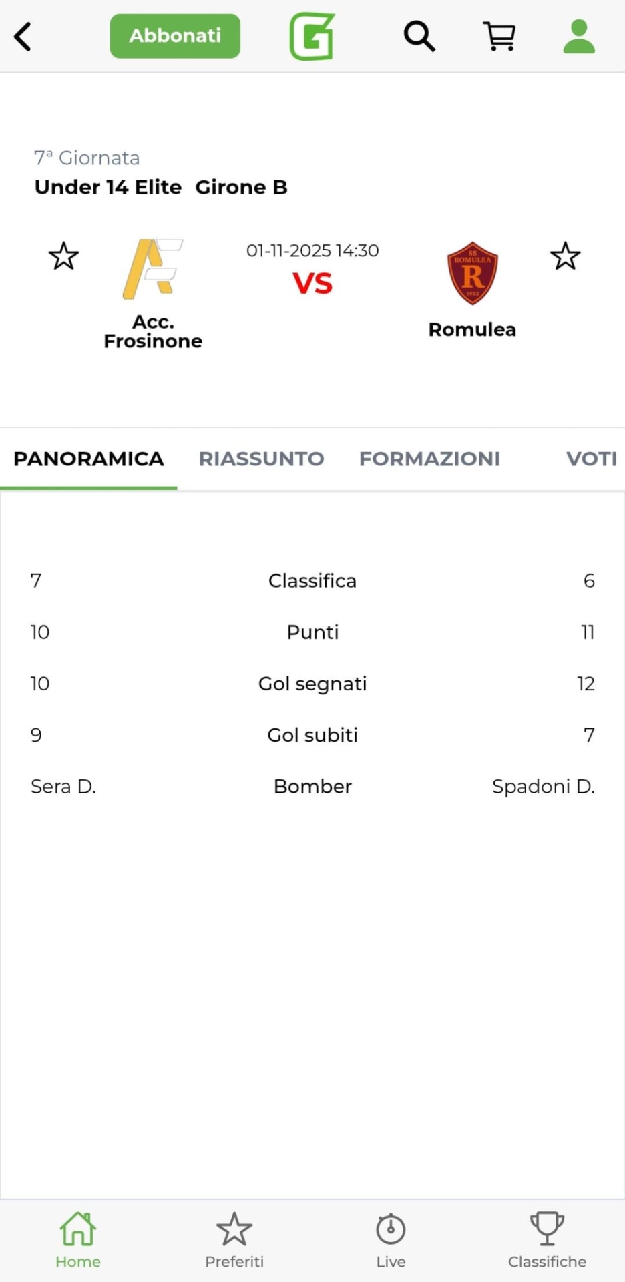
Task: Favorite Romulea with star toggle
Action: pyautogui.click(x=565, y=256)
